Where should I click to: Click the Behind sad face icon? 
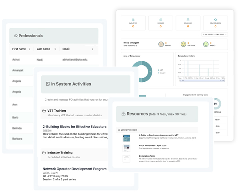point(161,44)
